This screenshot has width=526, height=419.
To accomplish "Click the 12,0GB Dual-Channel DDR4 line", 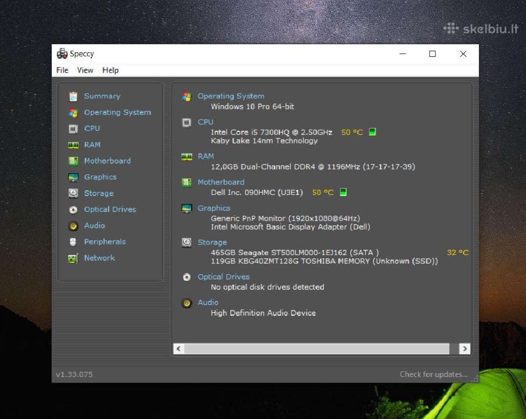I will [x=313, y=167].
